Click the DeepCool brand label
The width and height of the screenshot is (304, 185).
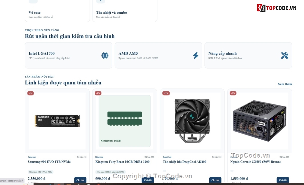(167, 157)
